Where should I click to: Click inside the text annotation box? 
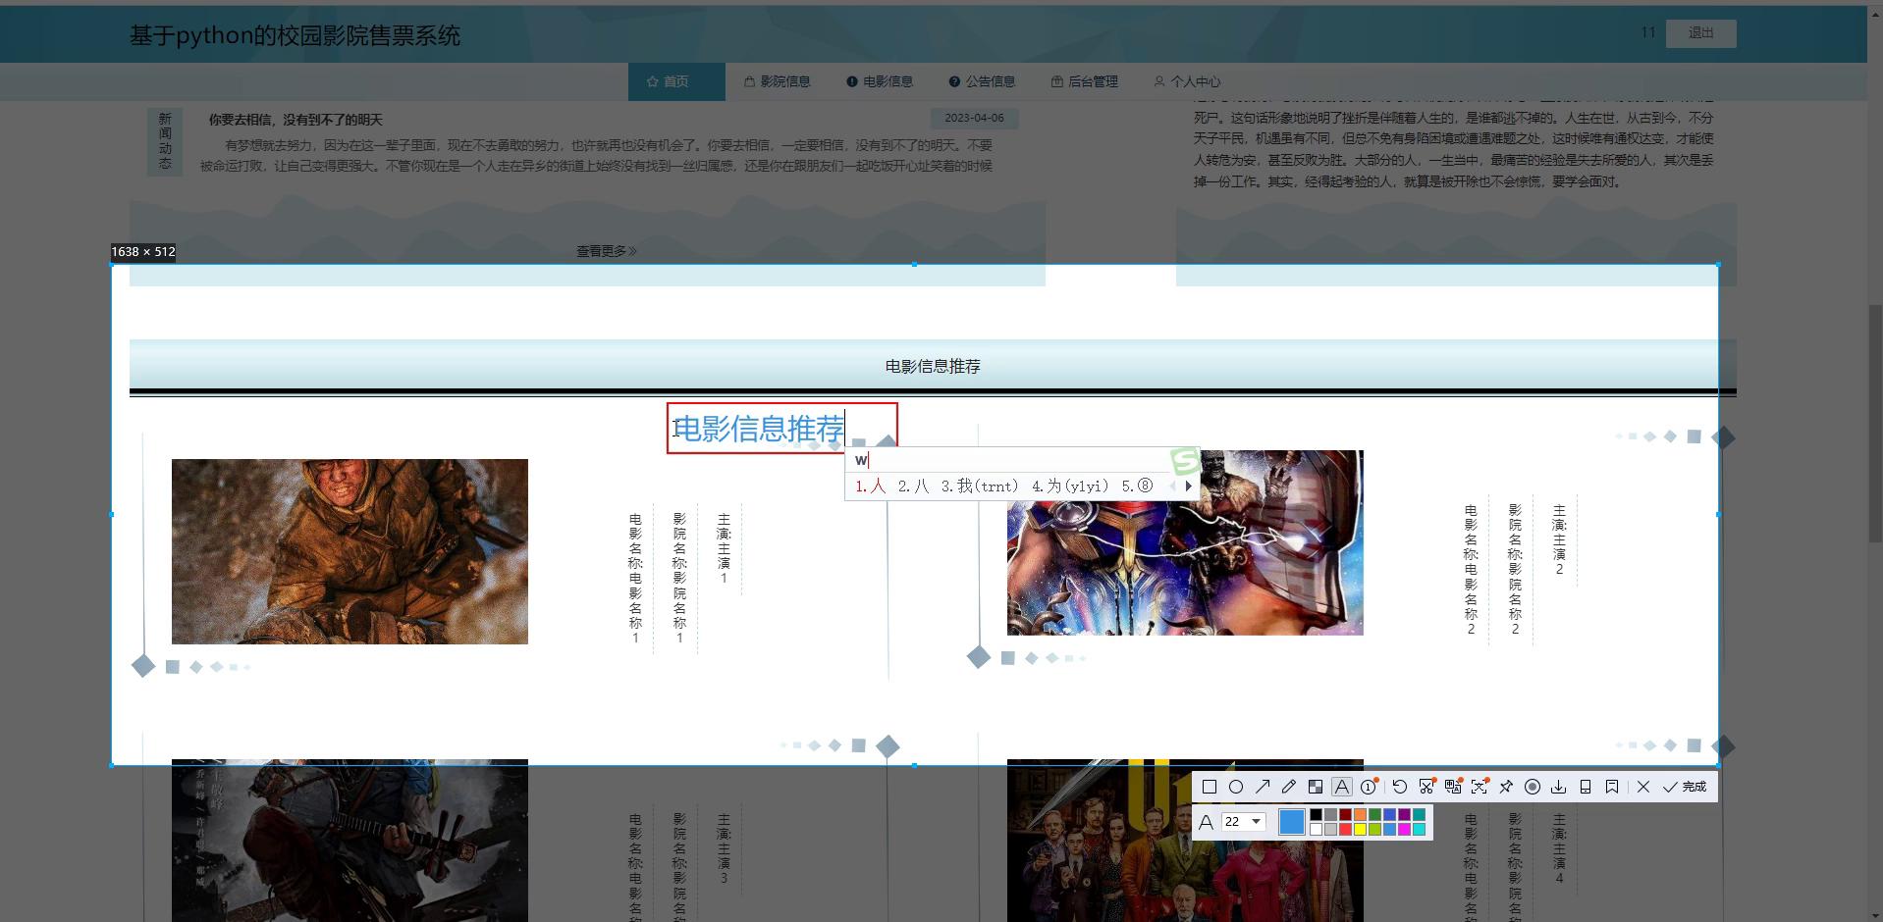(x=781, y=428)
